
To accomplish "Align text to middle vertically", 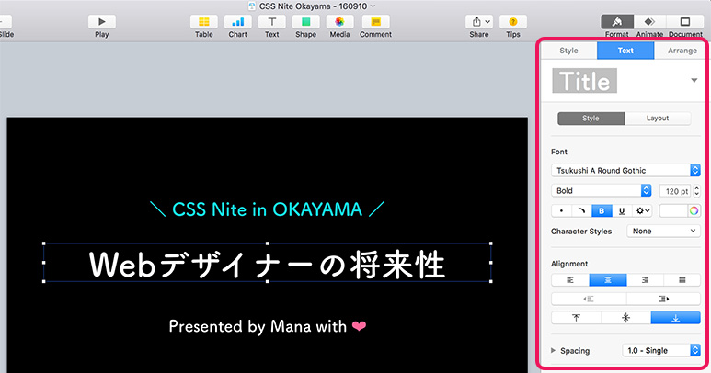I will coord(625,318).
